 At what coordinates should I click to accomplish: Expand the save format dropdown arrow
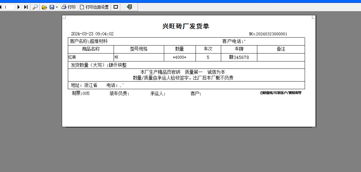pos(57,7)
